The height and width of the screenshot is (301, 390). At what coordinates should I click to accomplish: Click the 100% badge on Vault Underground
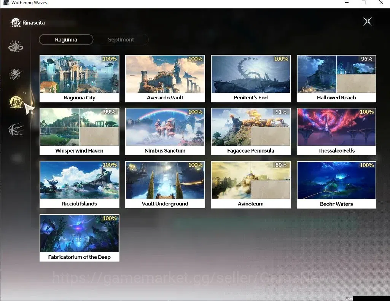tap(195, 165)
